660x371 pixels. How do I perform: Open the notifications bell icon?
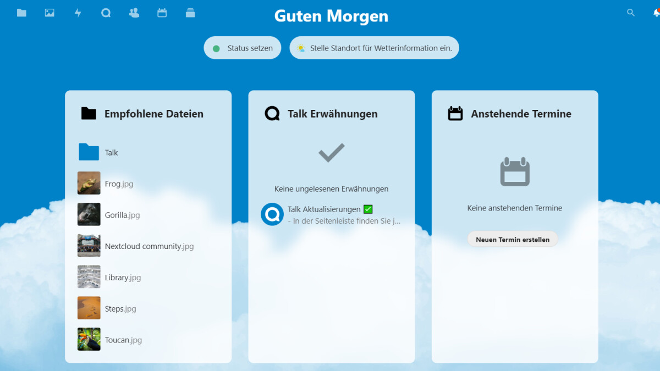point(656,13)
